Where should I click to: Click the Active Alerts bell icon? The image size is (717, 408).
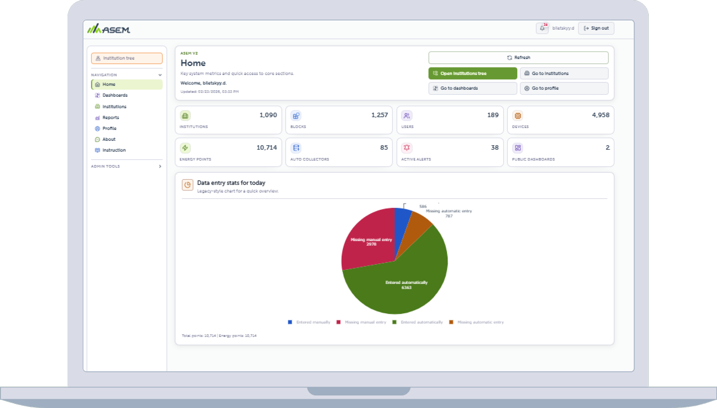coord(407,148)
